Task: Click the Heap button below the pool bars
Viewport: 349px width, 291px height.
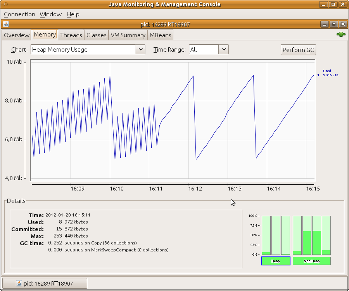Action: pyautogui.click(x=276, y=261)
